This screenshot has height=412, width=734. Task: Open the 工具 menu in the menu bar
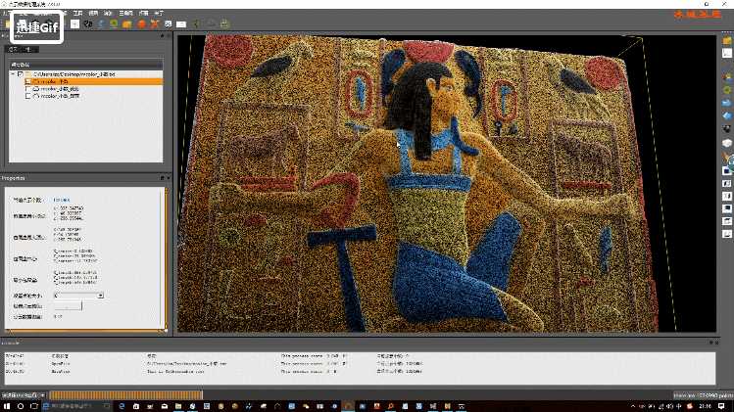coord(78,13)
